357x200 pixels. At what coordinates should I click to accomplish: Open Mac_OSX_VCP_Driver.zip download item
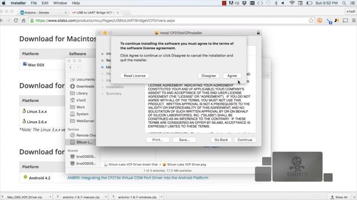[x=25, y=197]
